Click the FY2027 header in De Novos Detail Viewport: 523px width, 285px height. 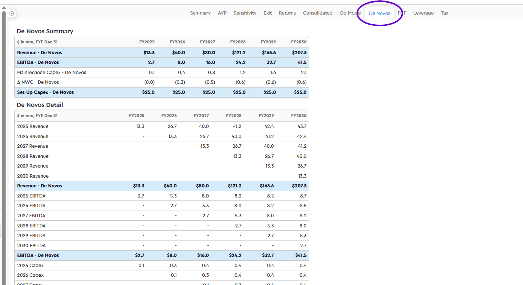pyautogui.click(x=201, y=116)
